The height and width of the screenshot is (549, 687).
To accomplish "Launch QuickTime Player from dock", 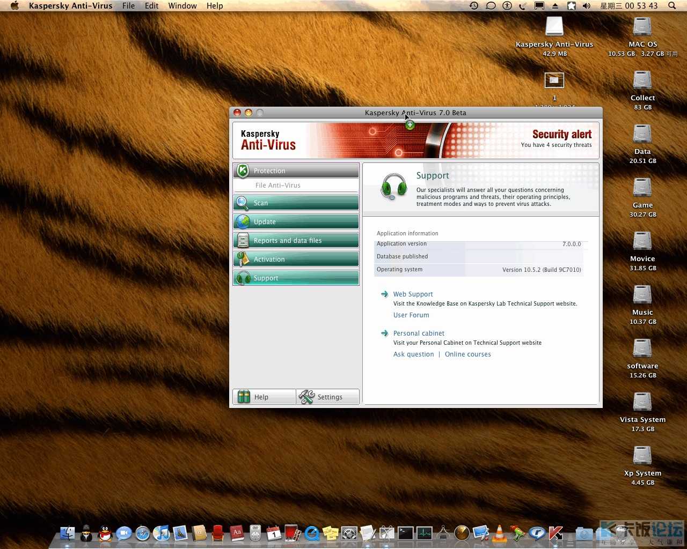I will [x=312, y=533].
